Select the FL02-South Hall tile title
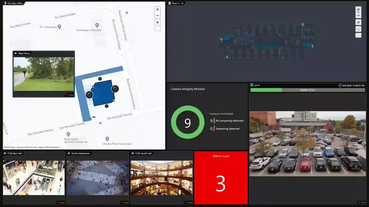The height and width of the screenshot is (207, 369). [x=143, y=154]
